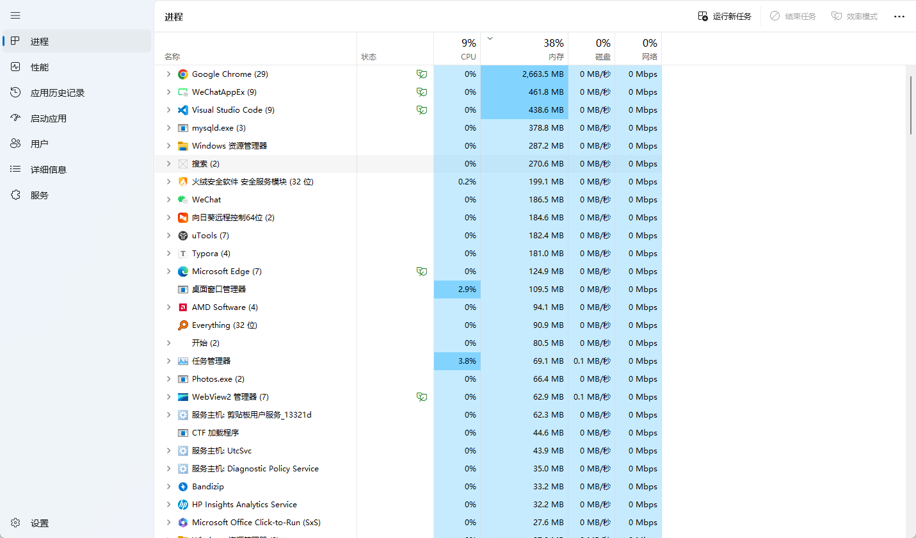Click the 桌面窗口管理器 process icon
Screen dimensions: 916x538
[x=183, y=289]
